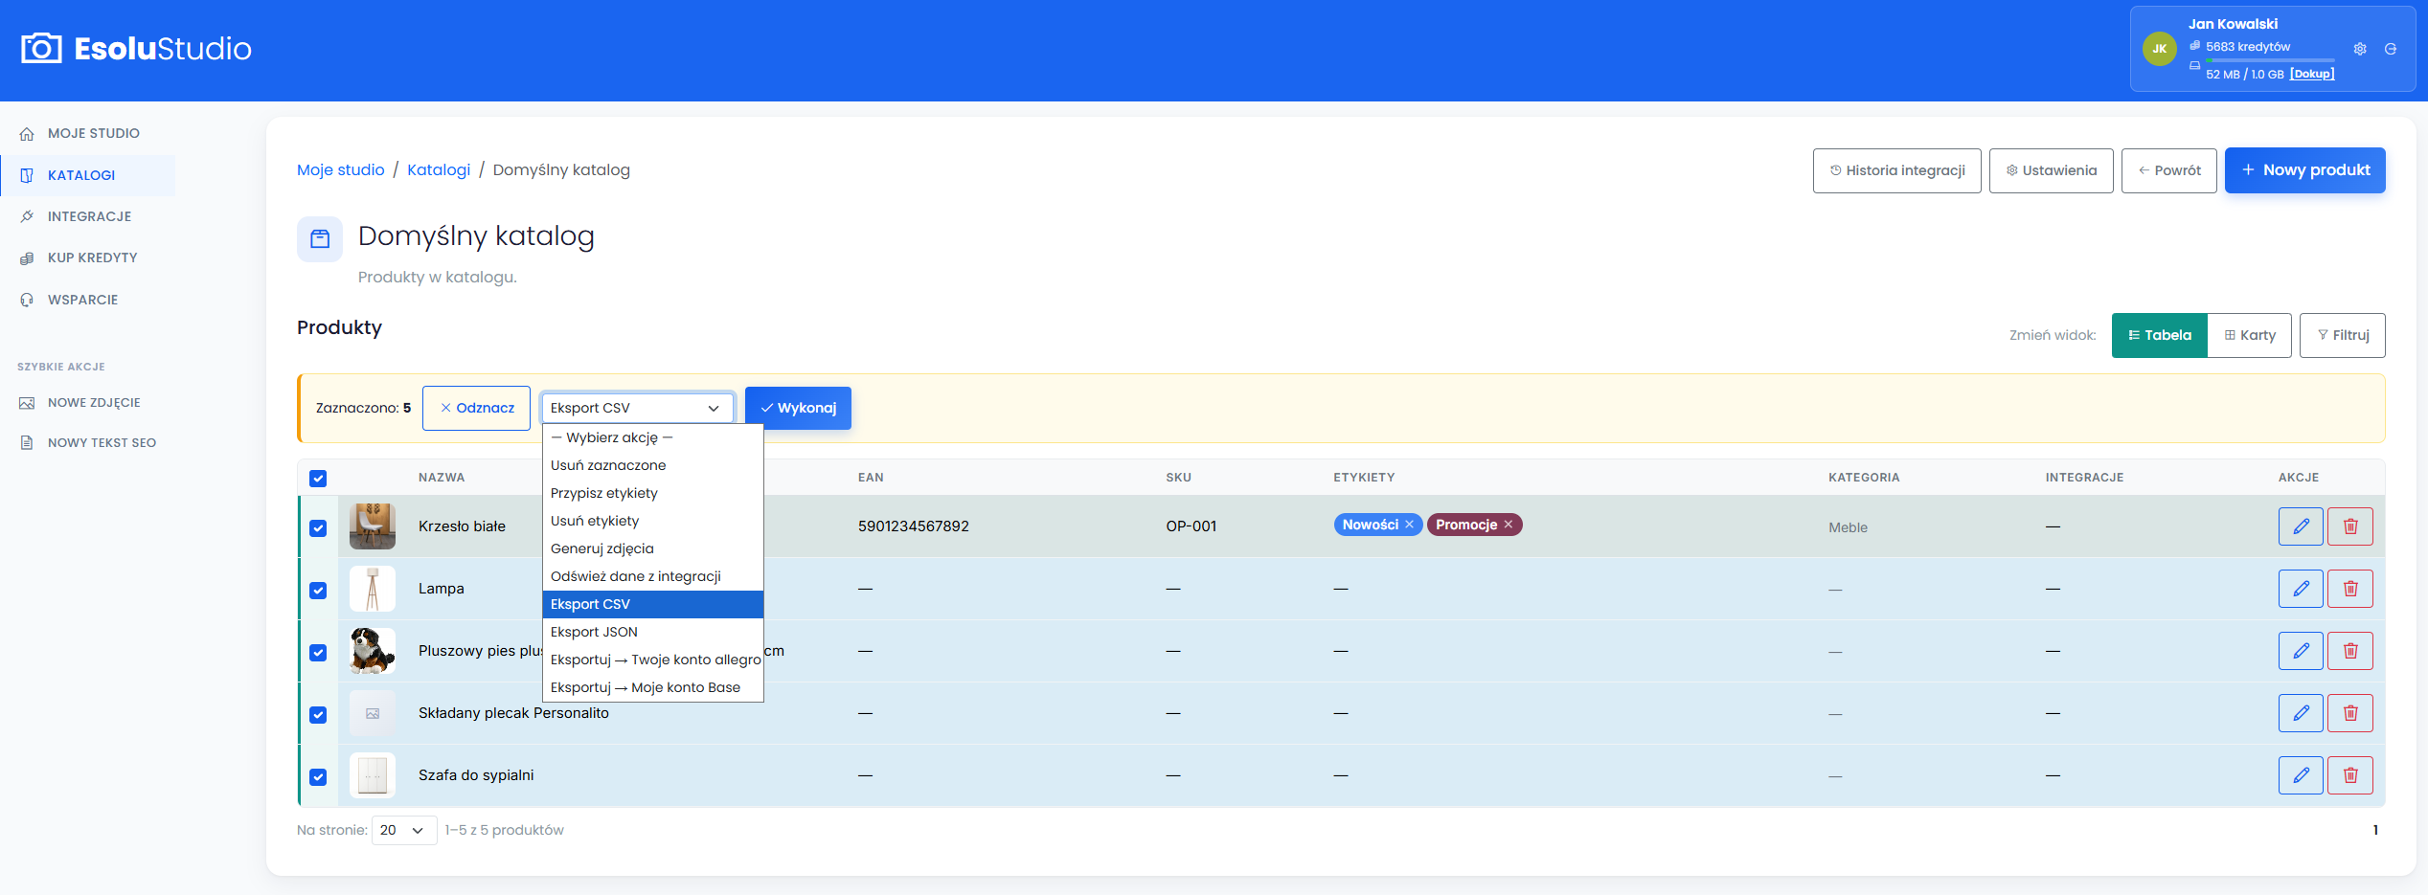Go to Integracje in sidebar
This screenshot has width=2428, height=895.
click(88, 216)
